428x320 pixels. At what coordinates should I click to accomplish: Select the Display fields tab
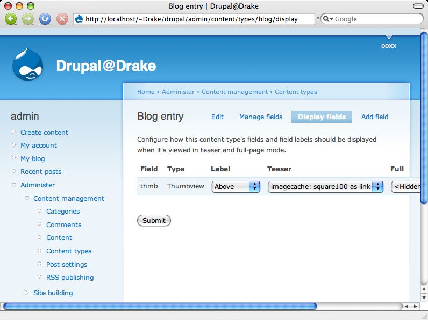[x=322, y=117]
